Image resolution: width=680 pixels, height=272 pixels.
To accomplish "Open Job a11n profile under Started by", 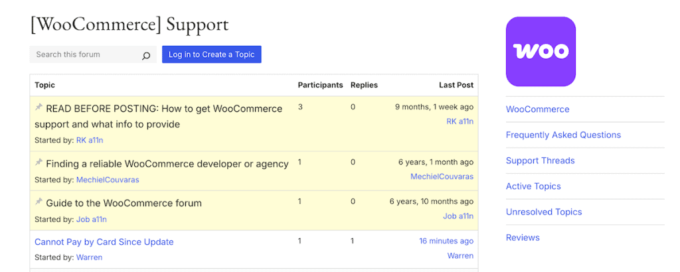I will click(92, 220).
